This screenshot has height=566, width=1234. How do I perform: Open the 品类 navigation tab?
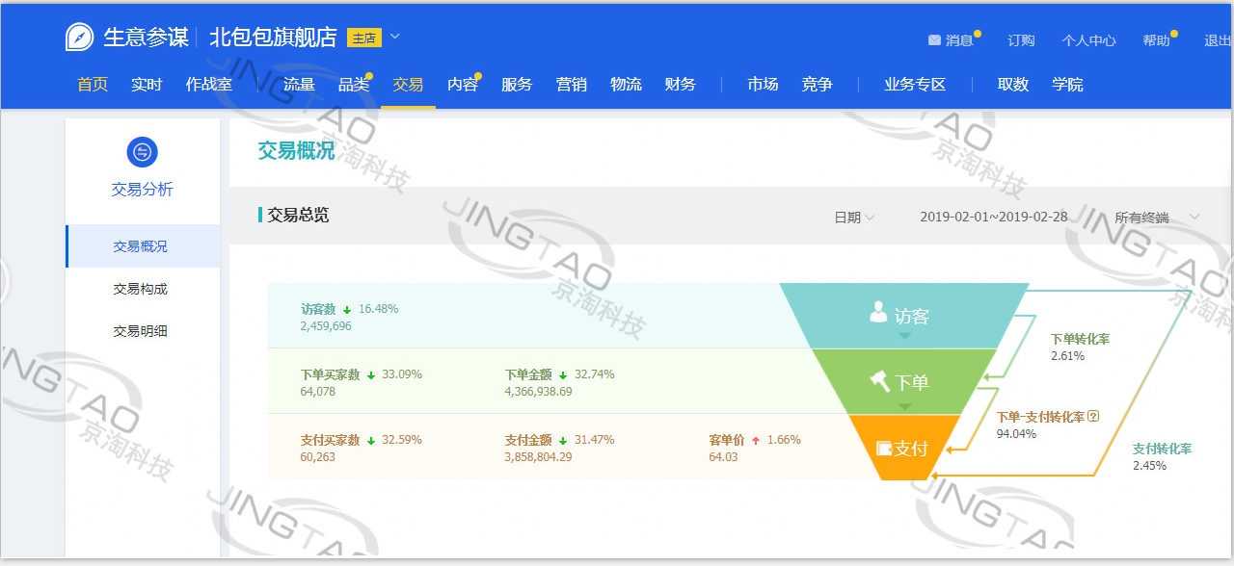click(354, 85)
